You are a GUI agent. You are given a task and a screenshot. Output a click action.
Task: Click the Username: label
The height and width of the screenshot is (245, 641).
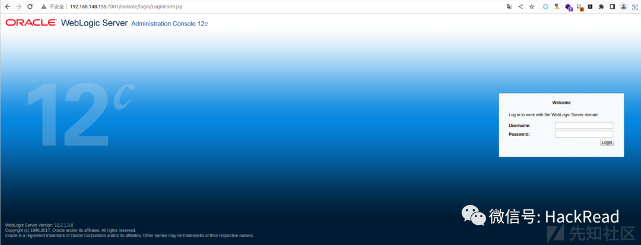pyautogui.click(x=519, y=125)
